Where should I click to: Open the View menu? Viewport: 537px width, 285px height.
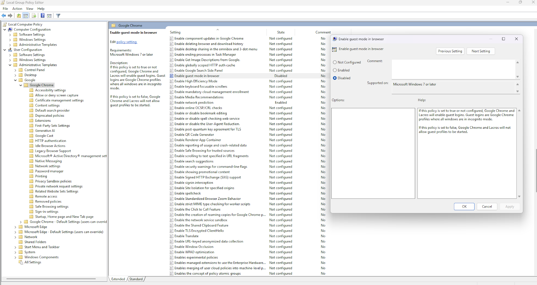30,9
